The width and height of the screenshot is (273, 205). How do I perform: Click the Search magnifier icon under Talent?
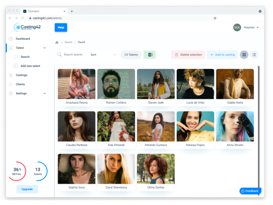point(16,57)
